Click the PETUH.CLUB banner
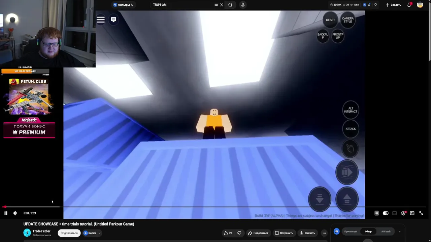This screenshot has height=242, width=431. pyautogui.click(x=29, y=97)
